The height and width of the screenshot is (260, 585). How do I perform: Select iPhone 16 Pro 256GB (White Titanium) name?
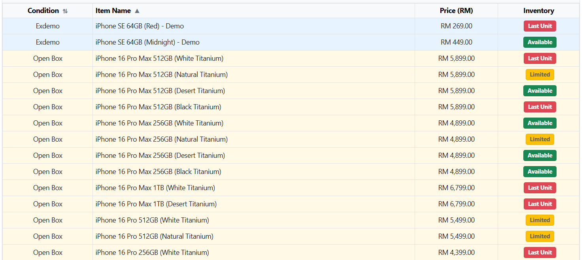[x=152, y=253]
